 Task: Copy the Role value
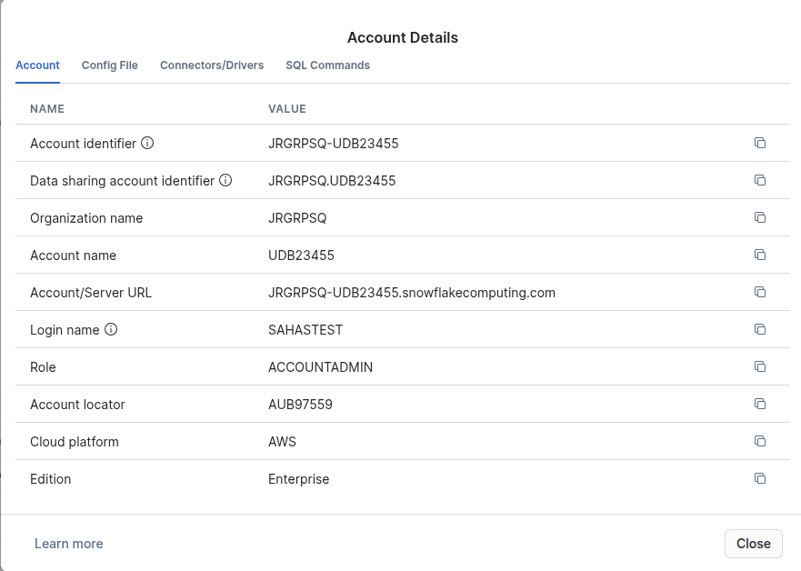tap(760, 366)
